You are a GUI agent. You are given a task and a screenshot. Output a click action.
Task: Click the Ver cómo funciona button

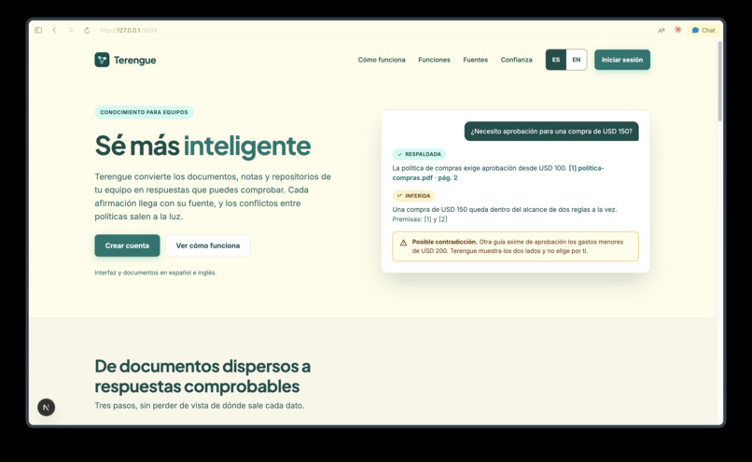pos(208,245)
